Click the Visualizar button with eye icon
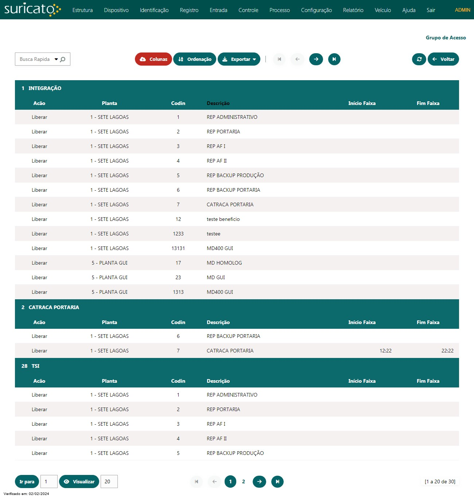474x499 pixels. pos(79,482)
